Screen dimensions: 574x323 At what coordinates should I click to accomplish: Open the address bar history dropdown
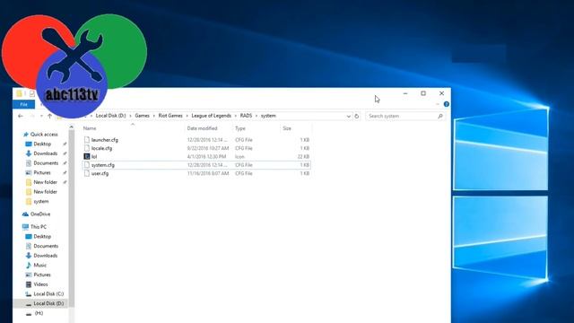tap(348, 116)
